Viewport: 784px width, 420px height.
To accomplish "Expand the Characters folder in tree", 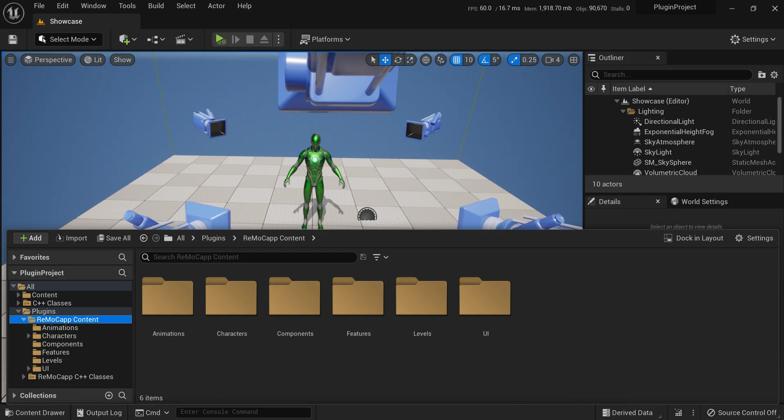I will pyautogui.click(x=29, y=336).
